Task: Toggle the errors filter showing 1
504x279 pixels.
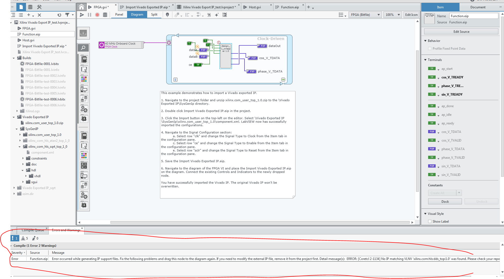Action: click(14, 238)
